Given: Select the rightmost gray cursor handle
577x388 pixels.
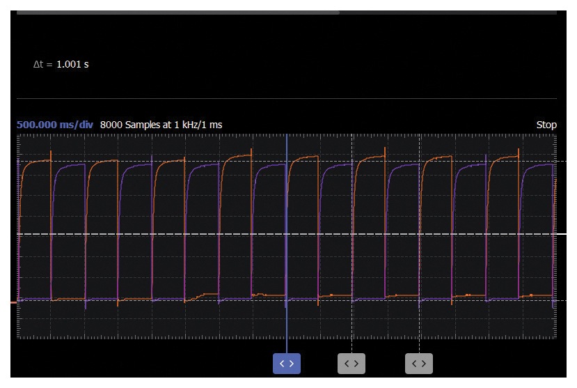Looking at the screenshot, I should (x=419, y=364).
